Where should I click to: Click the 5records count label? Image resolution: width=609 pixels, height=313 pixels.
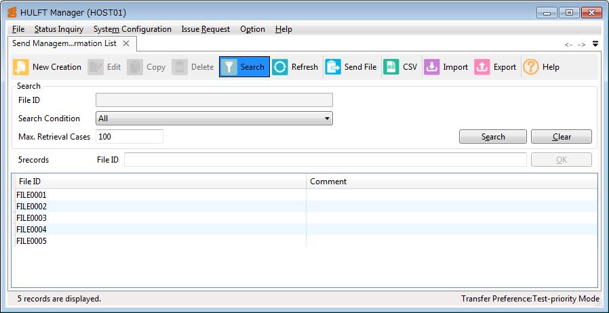click(x=33, y=160)
